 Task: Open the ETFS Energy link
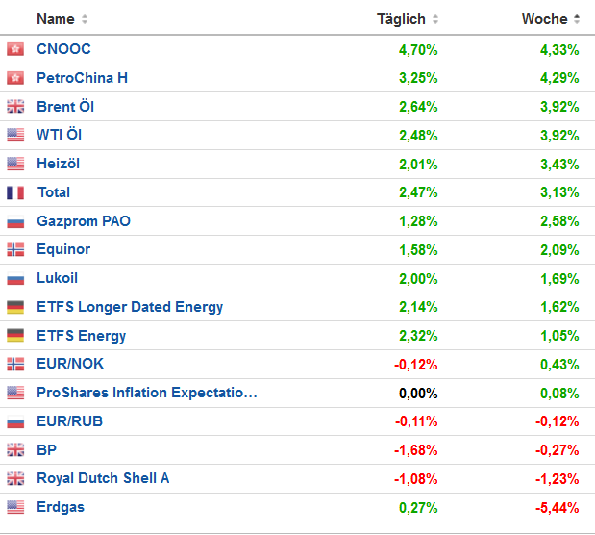click(x=82, y=336)
